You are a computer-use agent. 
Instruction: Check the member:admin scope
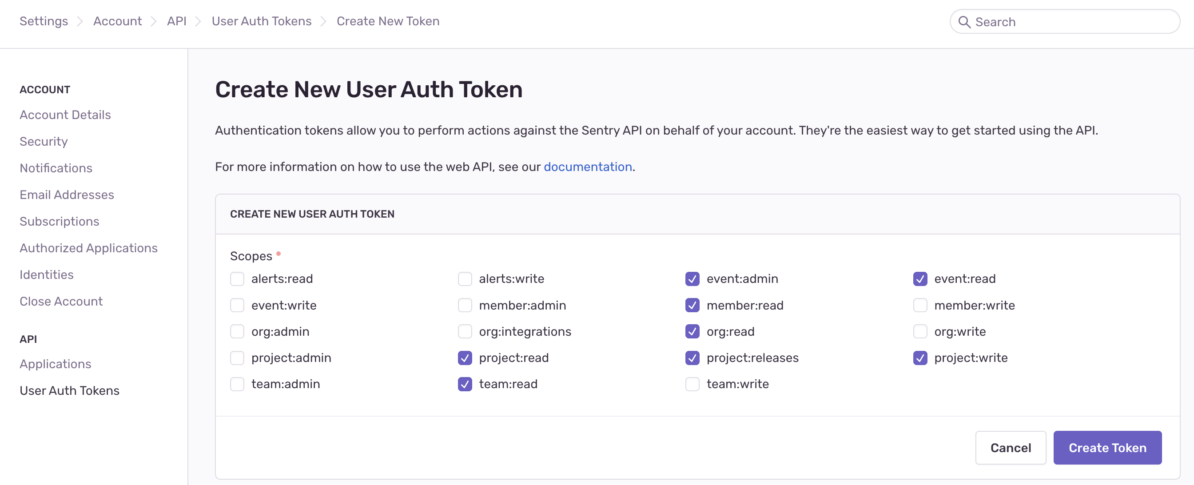pyautogui.click(x=465, y=305)
